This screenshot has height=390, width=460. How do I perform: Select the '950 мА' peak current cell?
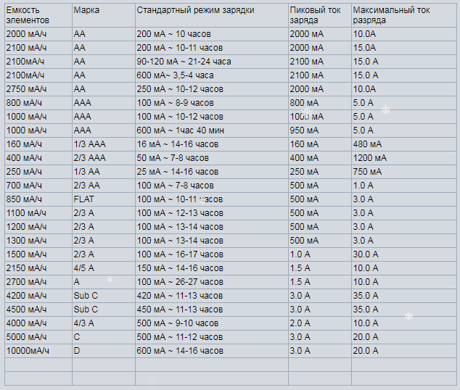click(x=320, y=130)
